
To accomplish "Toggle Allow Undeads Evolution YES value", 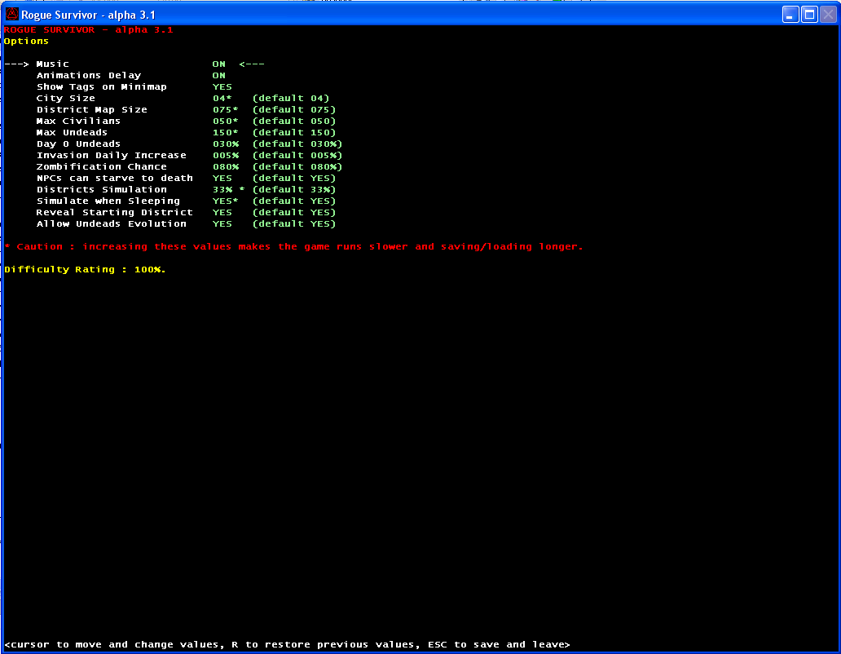I will click(222, 223).
